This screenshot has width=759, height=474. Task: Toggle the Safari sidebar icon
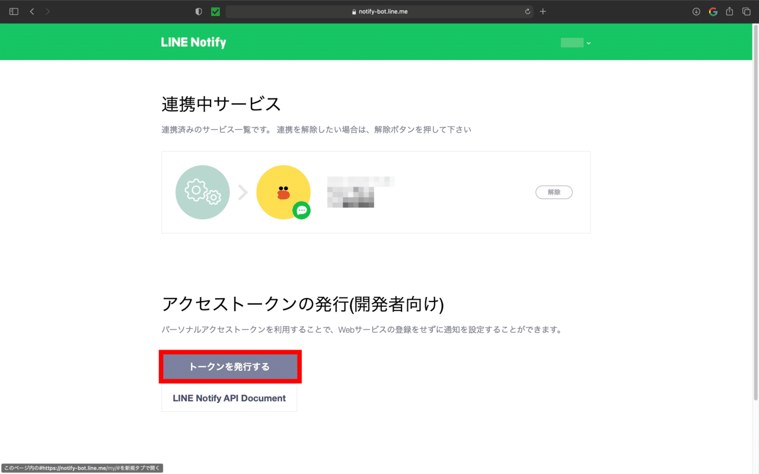click(14, 11)
